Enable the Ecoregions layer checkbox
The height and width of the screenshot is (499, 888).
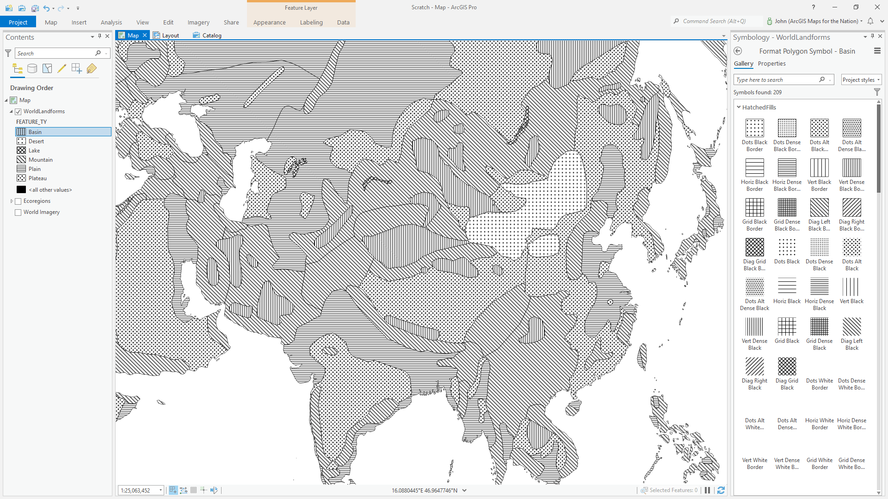point(18,201)
